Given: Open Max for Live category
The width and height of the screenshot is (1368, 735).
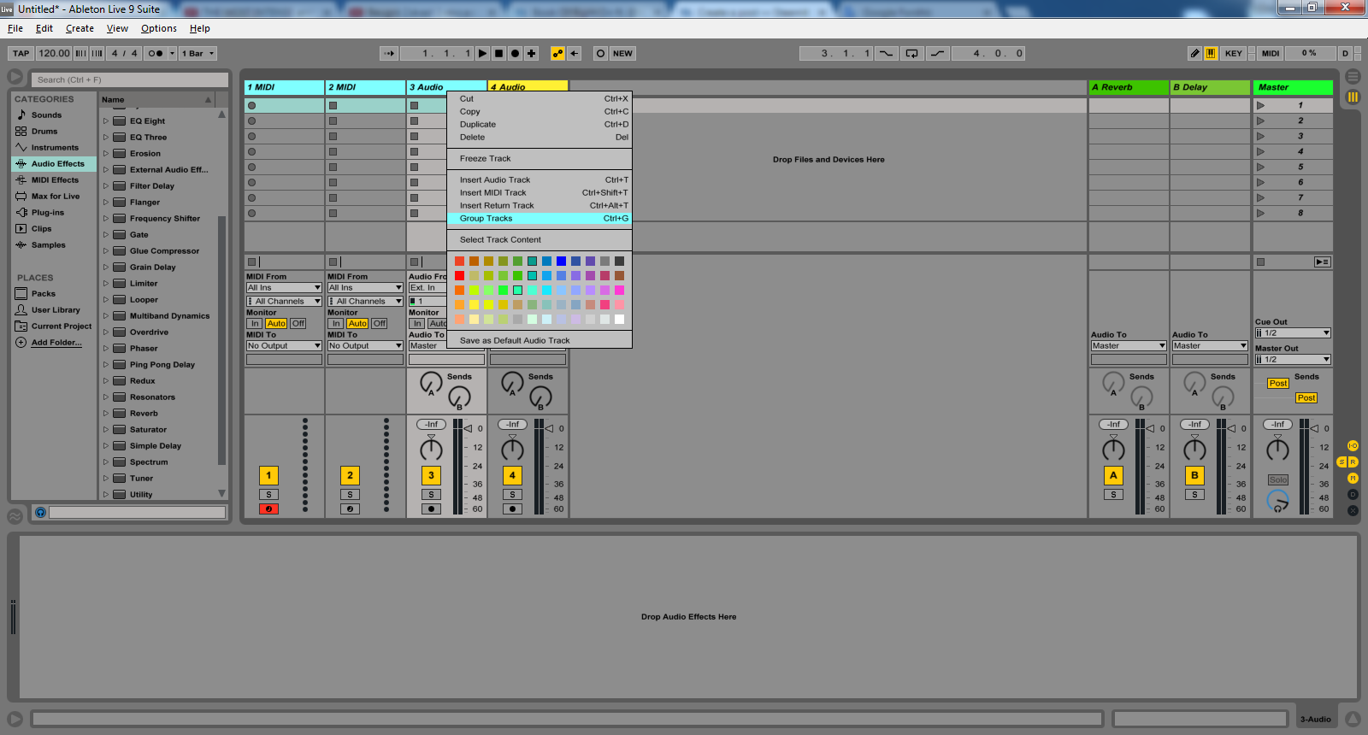Looking at the screenshot, I should 56,196.
